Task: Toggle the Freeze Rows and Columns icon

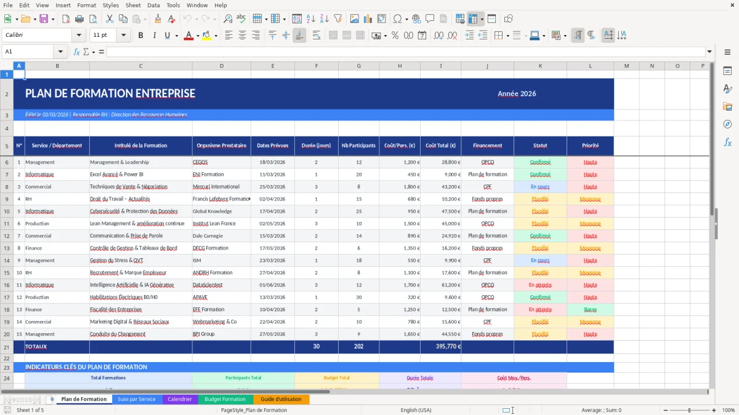Action: pyautogui.click(x=473, y=18)
